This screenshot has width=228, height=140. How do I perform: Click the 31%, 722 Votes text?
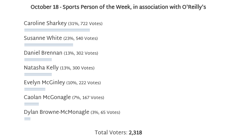(85, 24)
